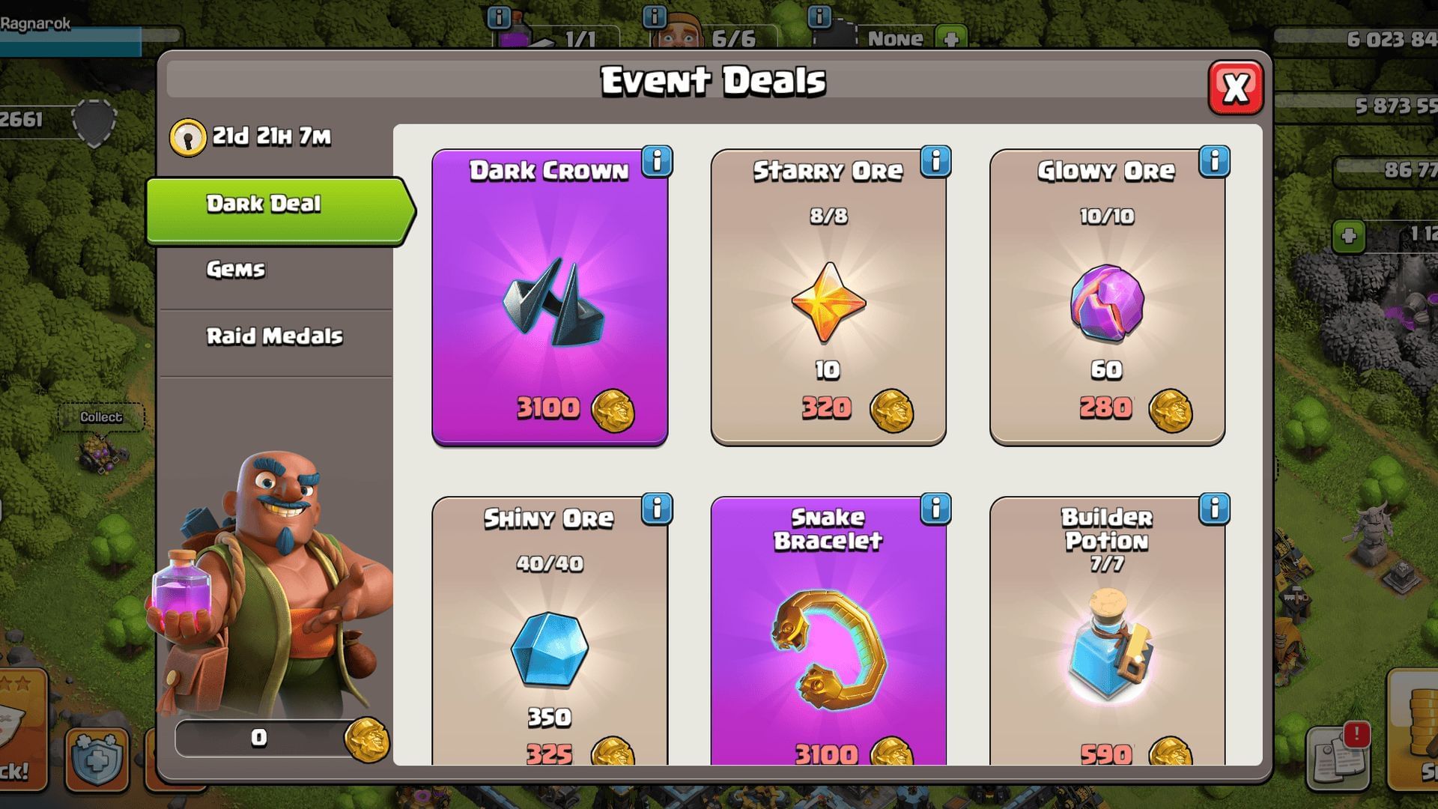Buy Glowy Ore for 280 medals
Viewport: 1438px width, 809px height.
point(1135,409)
